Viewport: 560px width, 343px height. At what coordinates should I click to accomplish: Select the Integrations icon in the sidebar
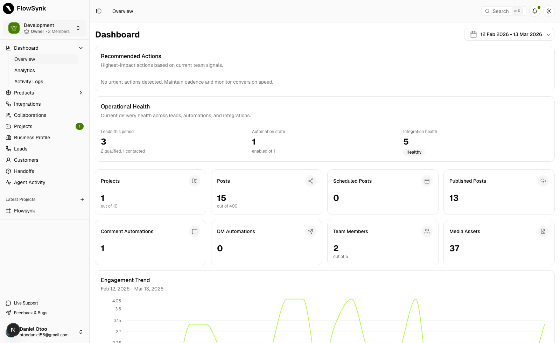(x=8, y=104)
